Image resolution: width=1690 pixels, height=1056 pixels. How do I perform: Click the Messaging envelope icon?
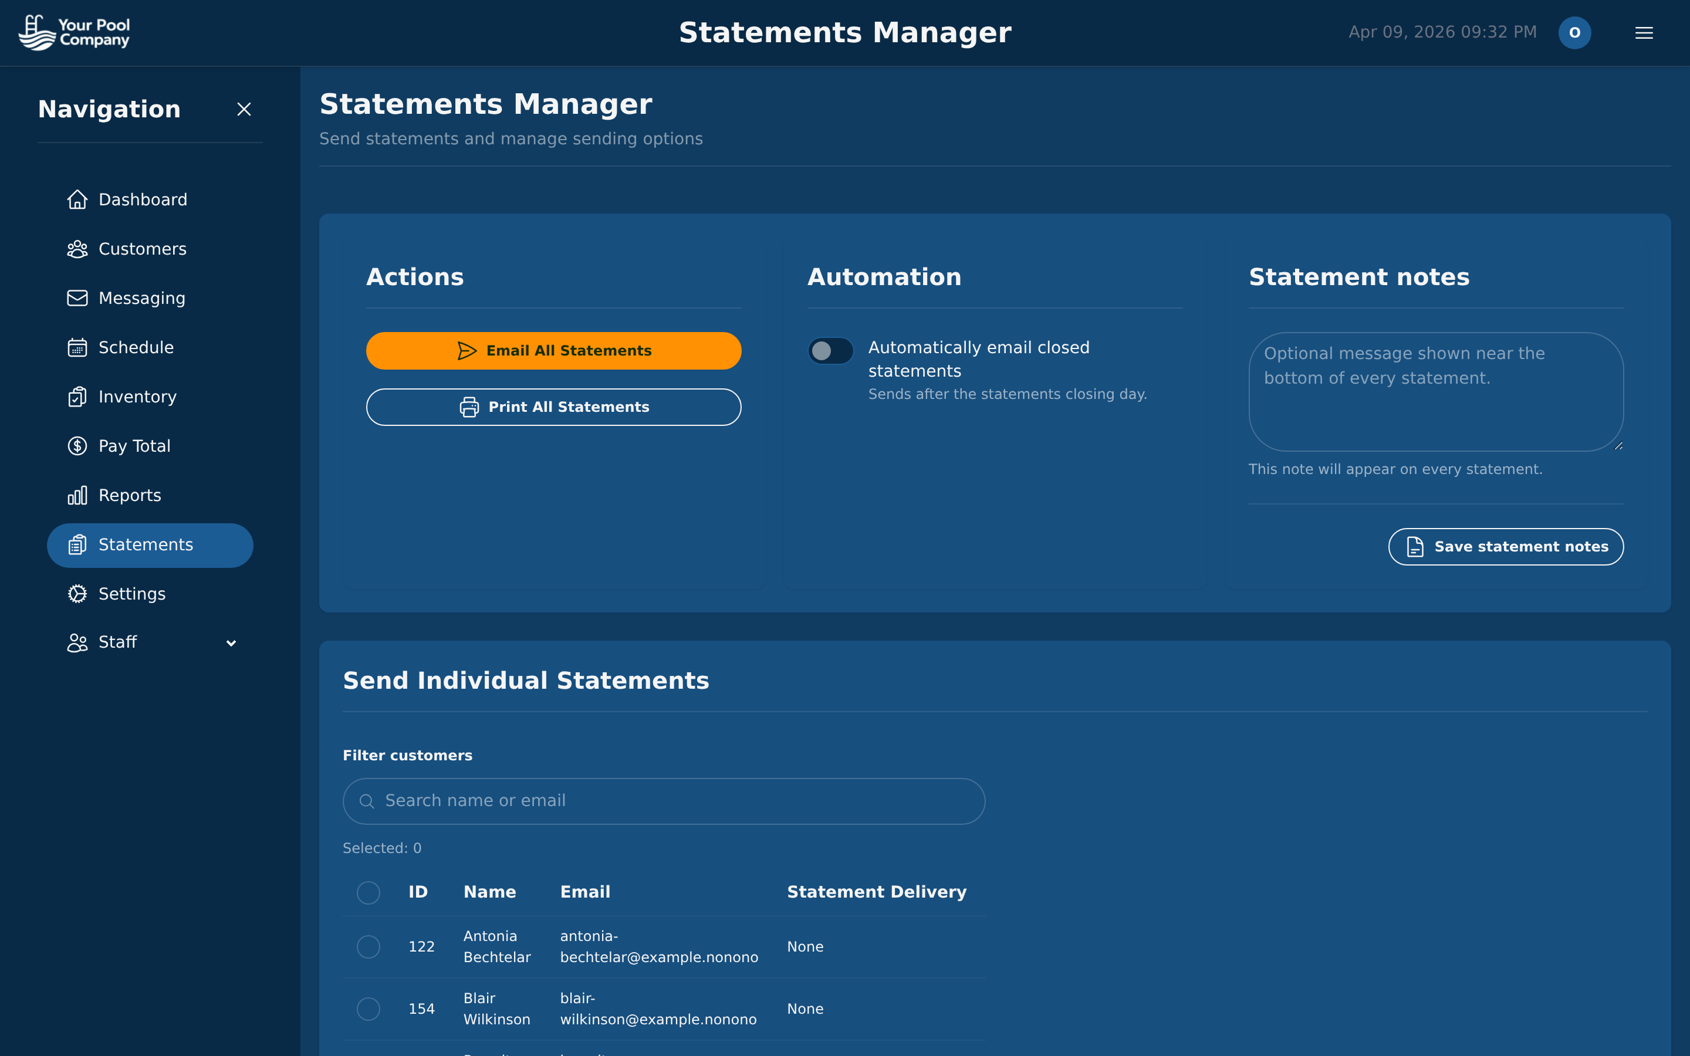coord(77,298)
